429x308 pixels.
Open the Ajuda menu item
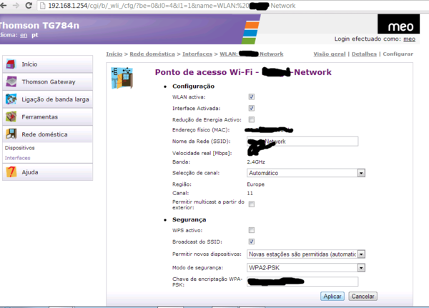tap(48, 172)
